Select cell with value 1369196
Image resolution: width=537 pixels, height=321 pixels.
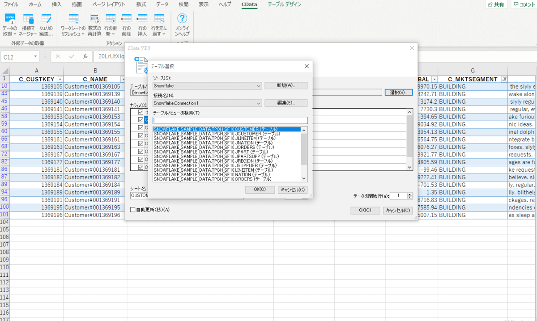[x=37, y=215]
